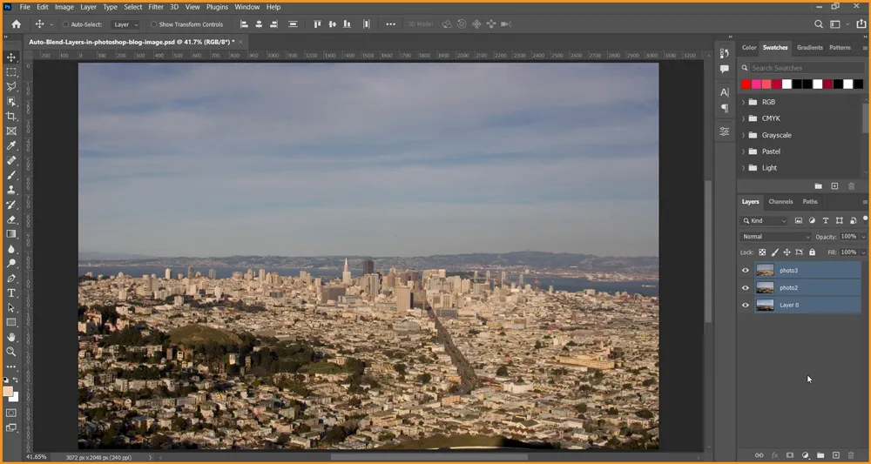The height and width of the screenshot is (464, 871).
Task: Toggle lock transparent pixels
Action: [x=762, y=252]
